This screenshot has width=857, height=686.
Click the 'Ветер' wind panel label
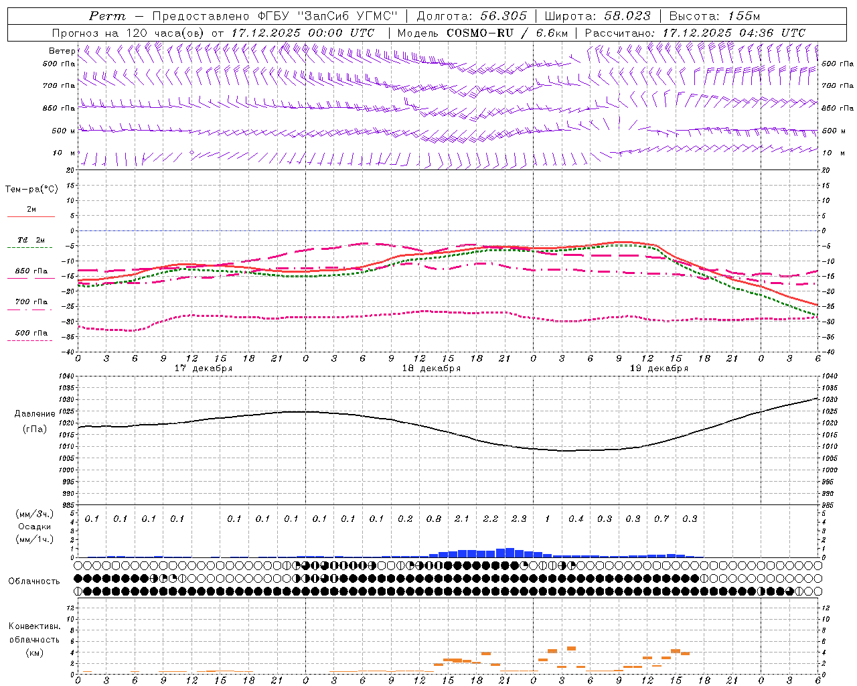point(62,51)
